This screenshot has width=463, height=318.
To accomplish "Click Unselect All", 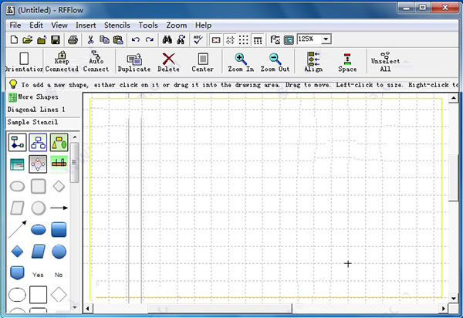I will click(x=385, y=62).
